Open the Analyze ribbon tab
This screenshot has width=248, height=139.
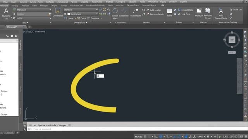click(x=25, y=5)
